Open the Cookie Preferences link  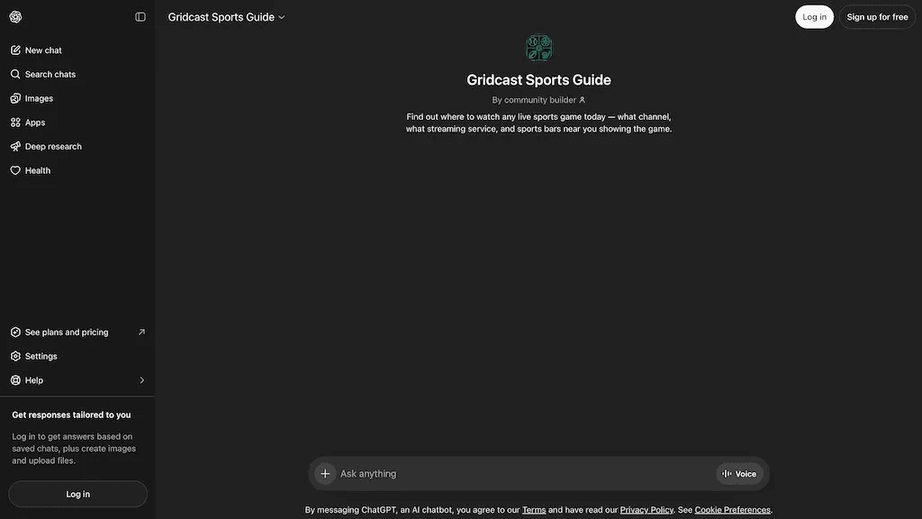point(732,510)
